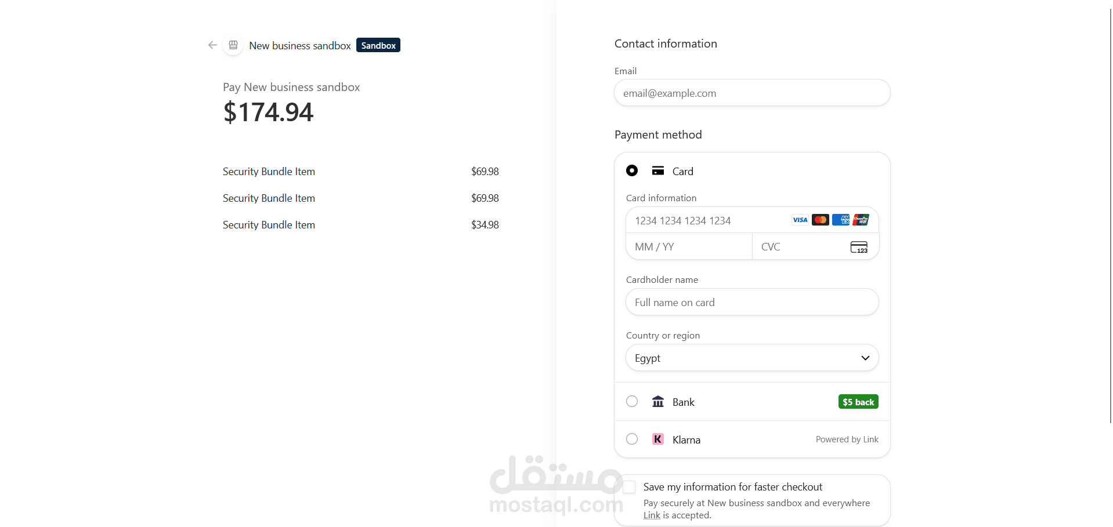Viewport: 1113px width, 527px height.
Task: Click the back arrow icon
Action: click(x=212, y=45)
